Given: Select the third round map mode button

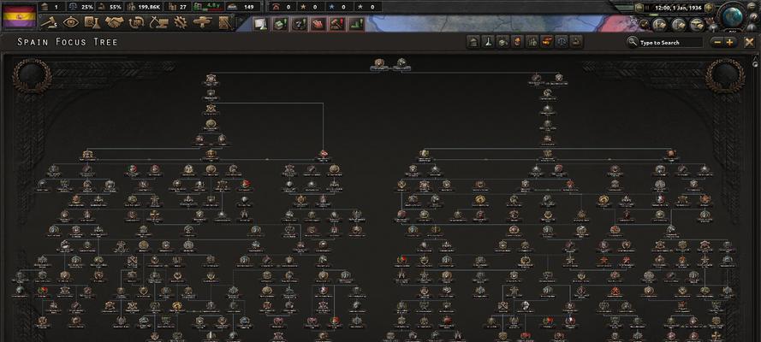Looking at the screenshot, I should (697, 24).
